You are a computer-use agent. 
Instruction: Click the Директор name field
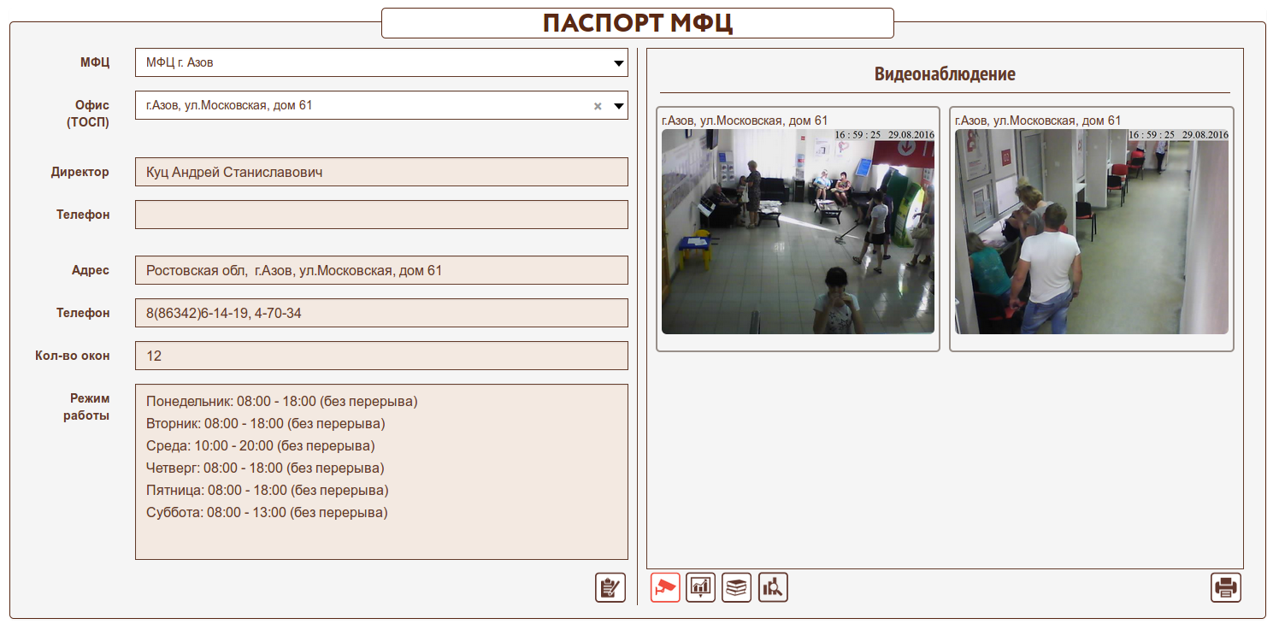pos(381,172)
